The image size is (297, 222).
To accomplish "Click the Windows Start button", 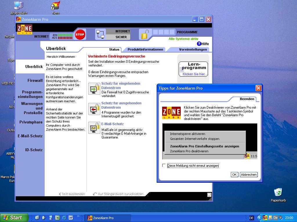I will point(14,218).
